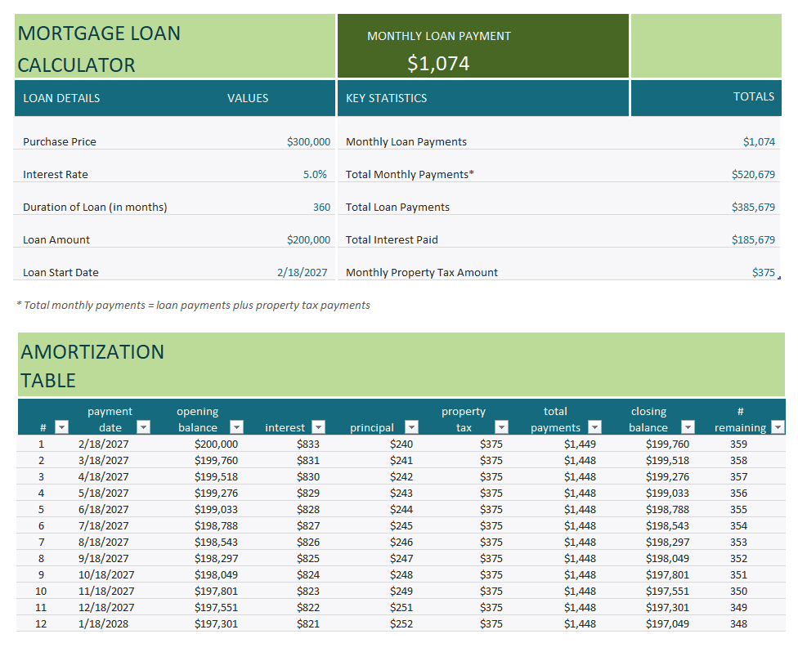Click the Monthly Property Tax Amount label
The width and height of the screenshot is (798, 661).
(422, 273)
